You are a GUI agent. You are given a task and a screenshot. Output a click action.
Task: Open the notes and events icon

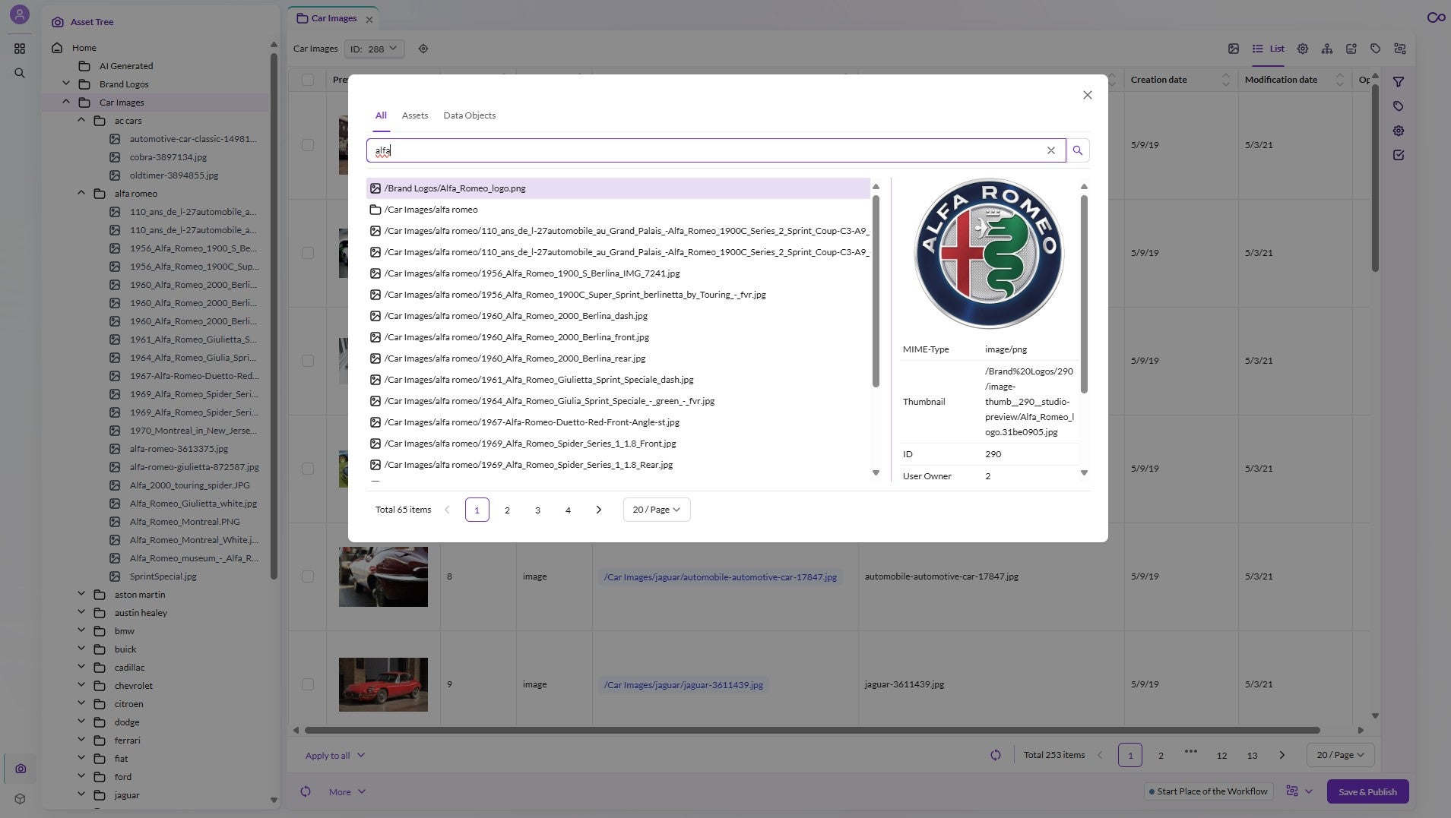1351,49
